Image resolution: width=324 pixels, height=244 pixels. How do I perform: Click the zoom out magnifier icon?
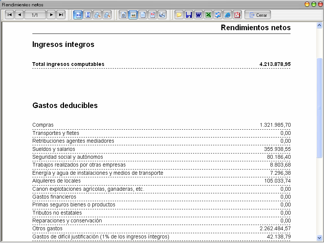coord(97,15)
